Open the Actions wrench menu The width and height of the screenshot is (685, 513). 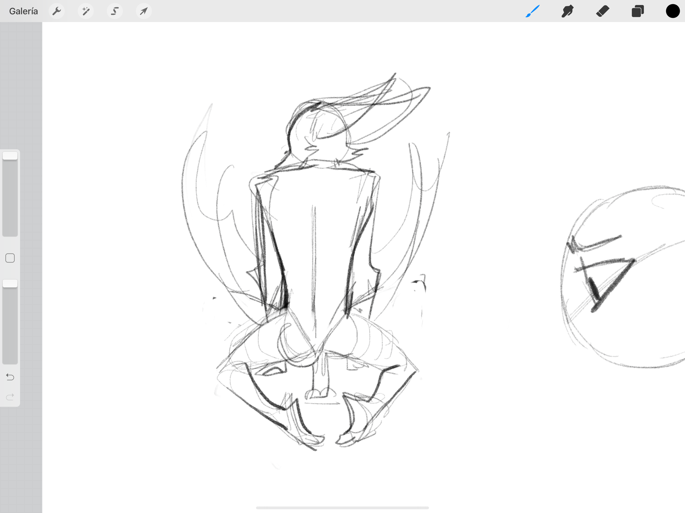[x=57, y=11]
